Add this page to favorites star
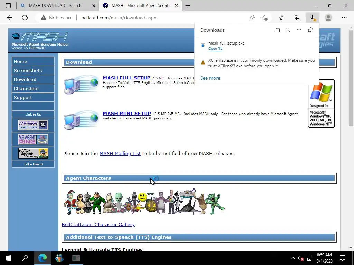Screen dimensions: 354x265 [x=264, y=18]
